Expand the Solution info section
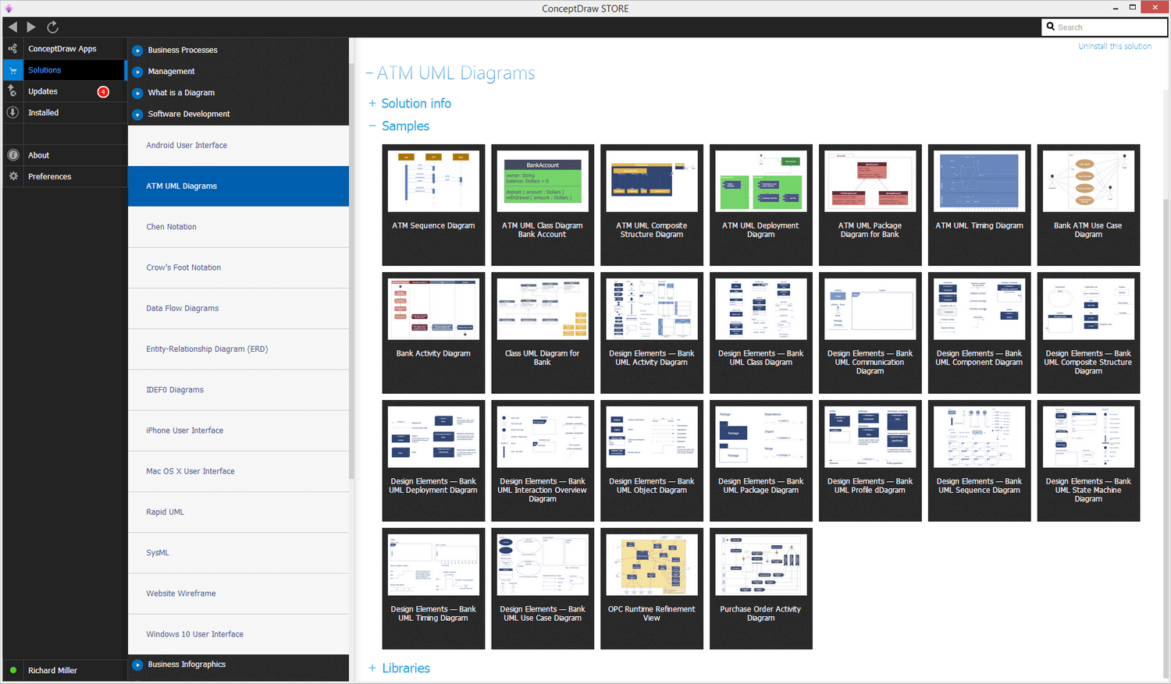Screen dimensions: 1171x684 372,103
